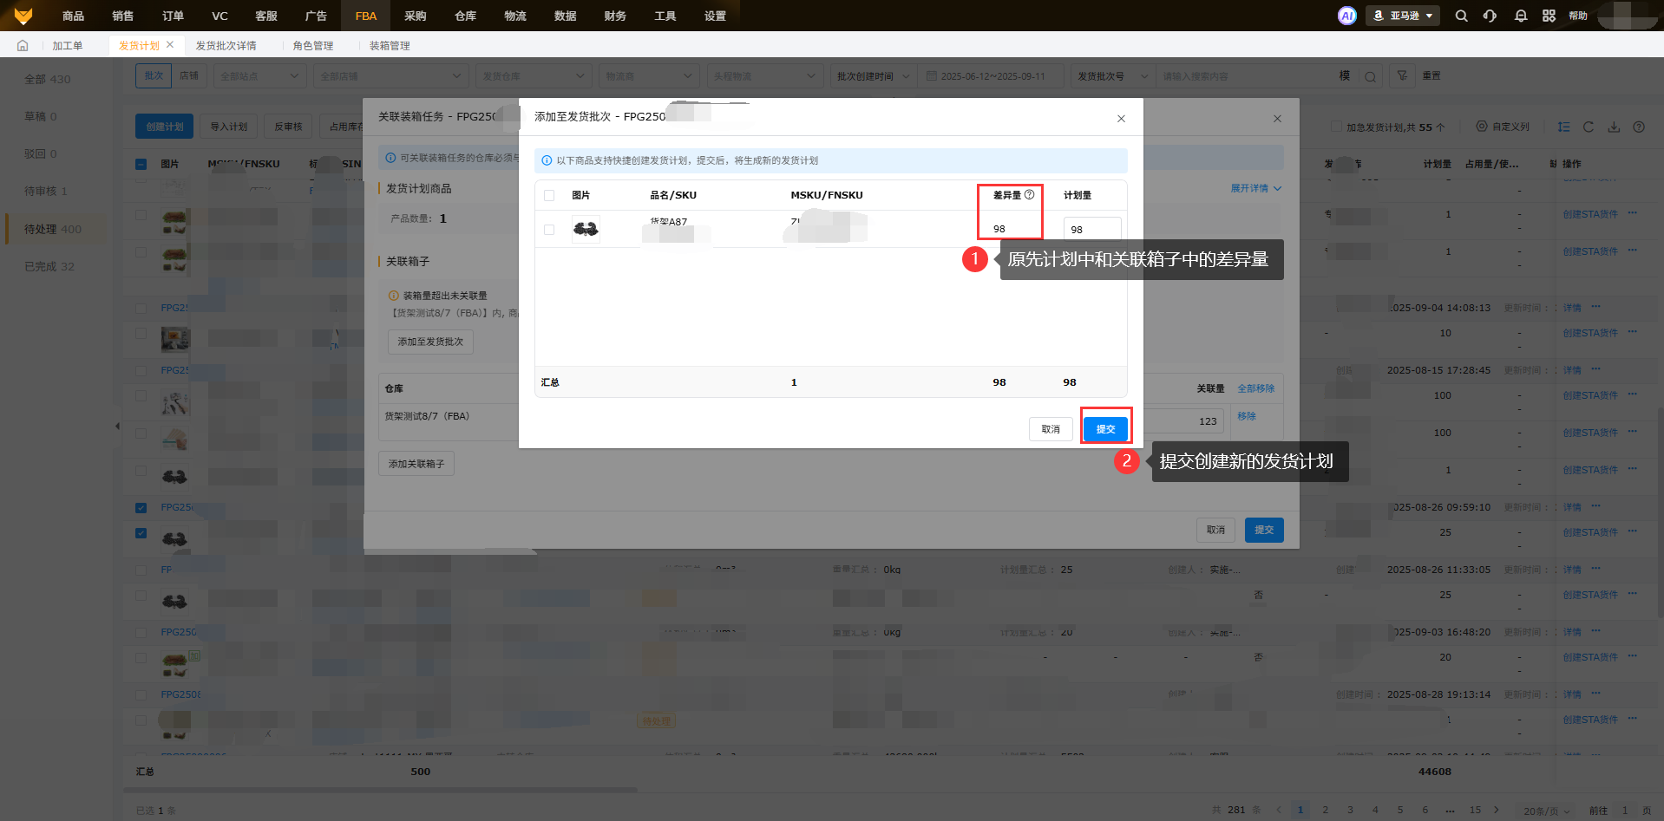Open the 批次创建时间 dropdown
Viewport: 1664px width, 821px height.
[873, 76]
